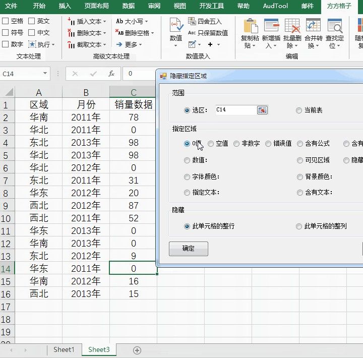Tick the 符号 checkbox

click(x=6, y=33)
